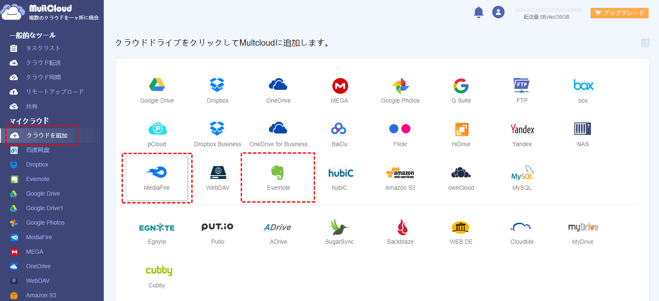This screenshot has height=301, width=659.
Task: Add OneDrive for Business
Action: (x=278, y=134)
